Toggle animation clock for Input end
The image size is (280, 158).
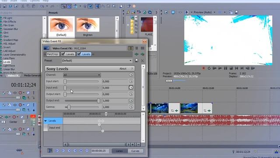pyautogui.click(x=131, y=87)
